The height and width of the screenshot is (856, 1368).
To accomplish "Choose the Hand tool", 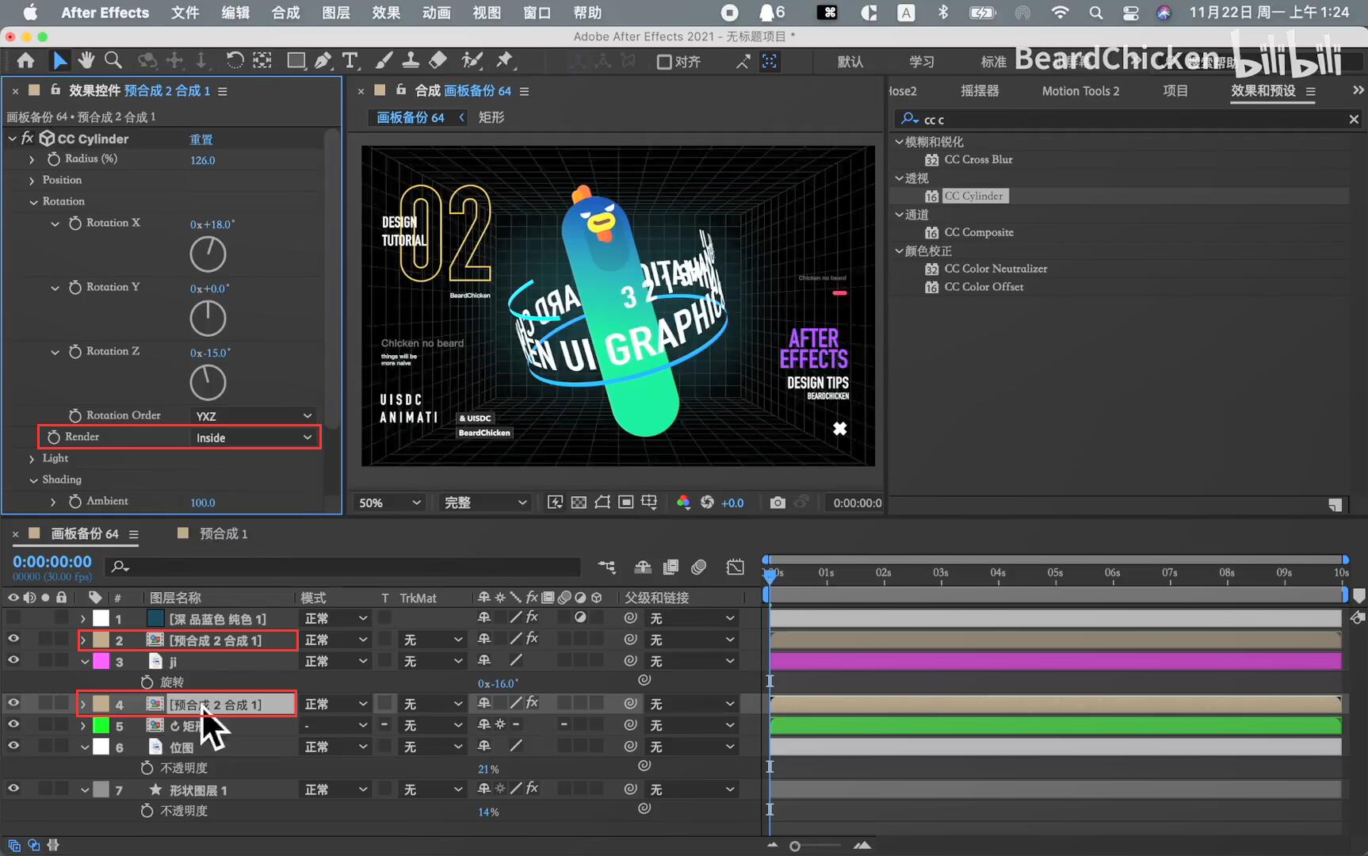I will point(86,61).
